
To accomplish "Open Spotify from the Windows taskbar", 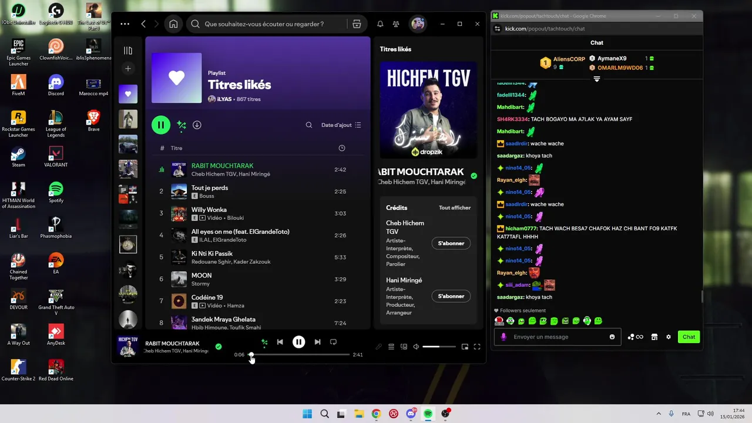I will (428, 414).
